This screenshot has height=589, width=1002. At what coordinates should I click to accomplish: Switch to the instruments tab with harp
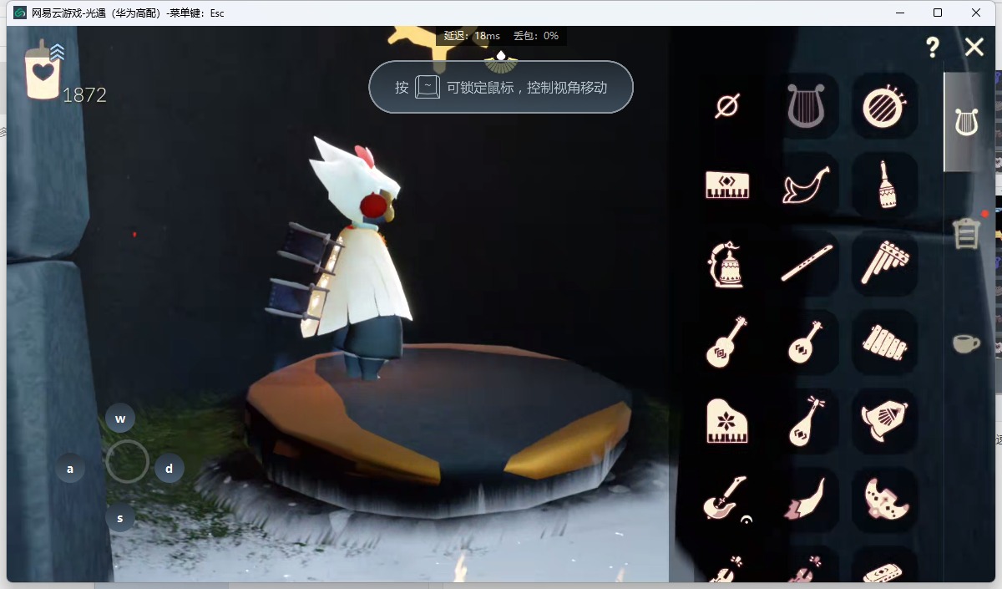[966, 123]
